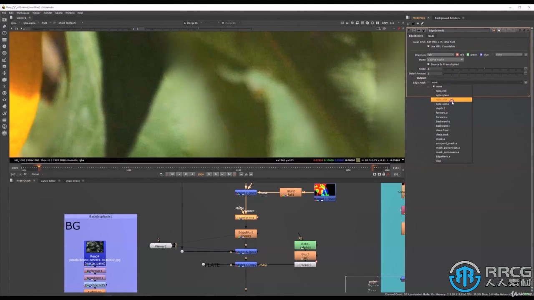Switch to the Curve Editor tab

coord(48,181)
